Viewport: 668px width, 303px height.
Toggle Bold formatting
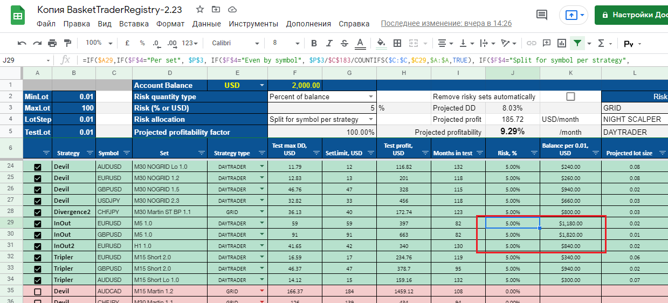click(314, 43)
